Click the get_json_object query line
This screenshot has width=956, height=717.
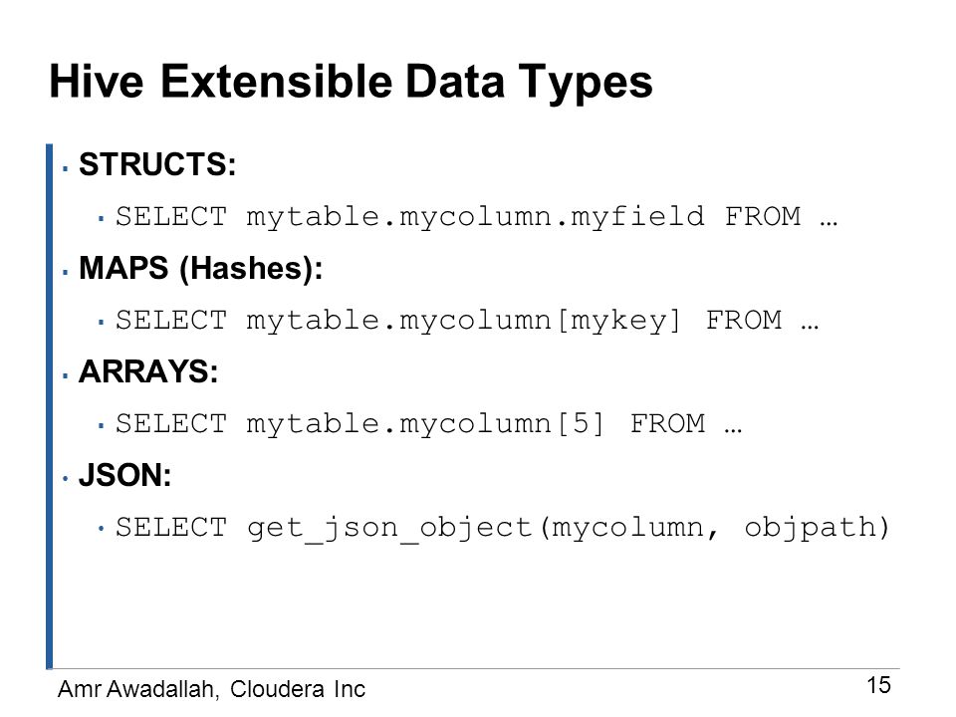(x=503, y=529)
